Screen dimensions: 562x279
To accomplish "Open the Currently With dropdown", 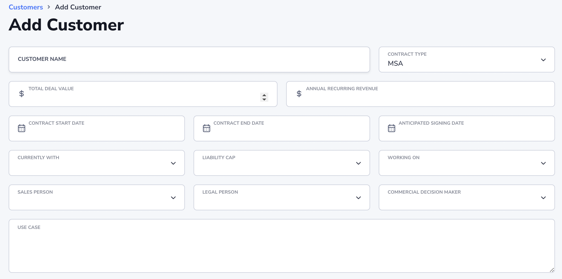I will pos(173,163).
